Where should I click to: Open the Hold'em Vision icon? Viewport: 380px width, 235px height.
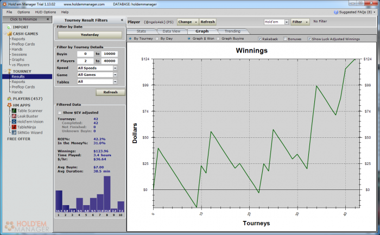coord(14,122)
